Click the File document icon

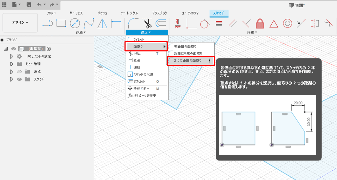coord(14,4)
